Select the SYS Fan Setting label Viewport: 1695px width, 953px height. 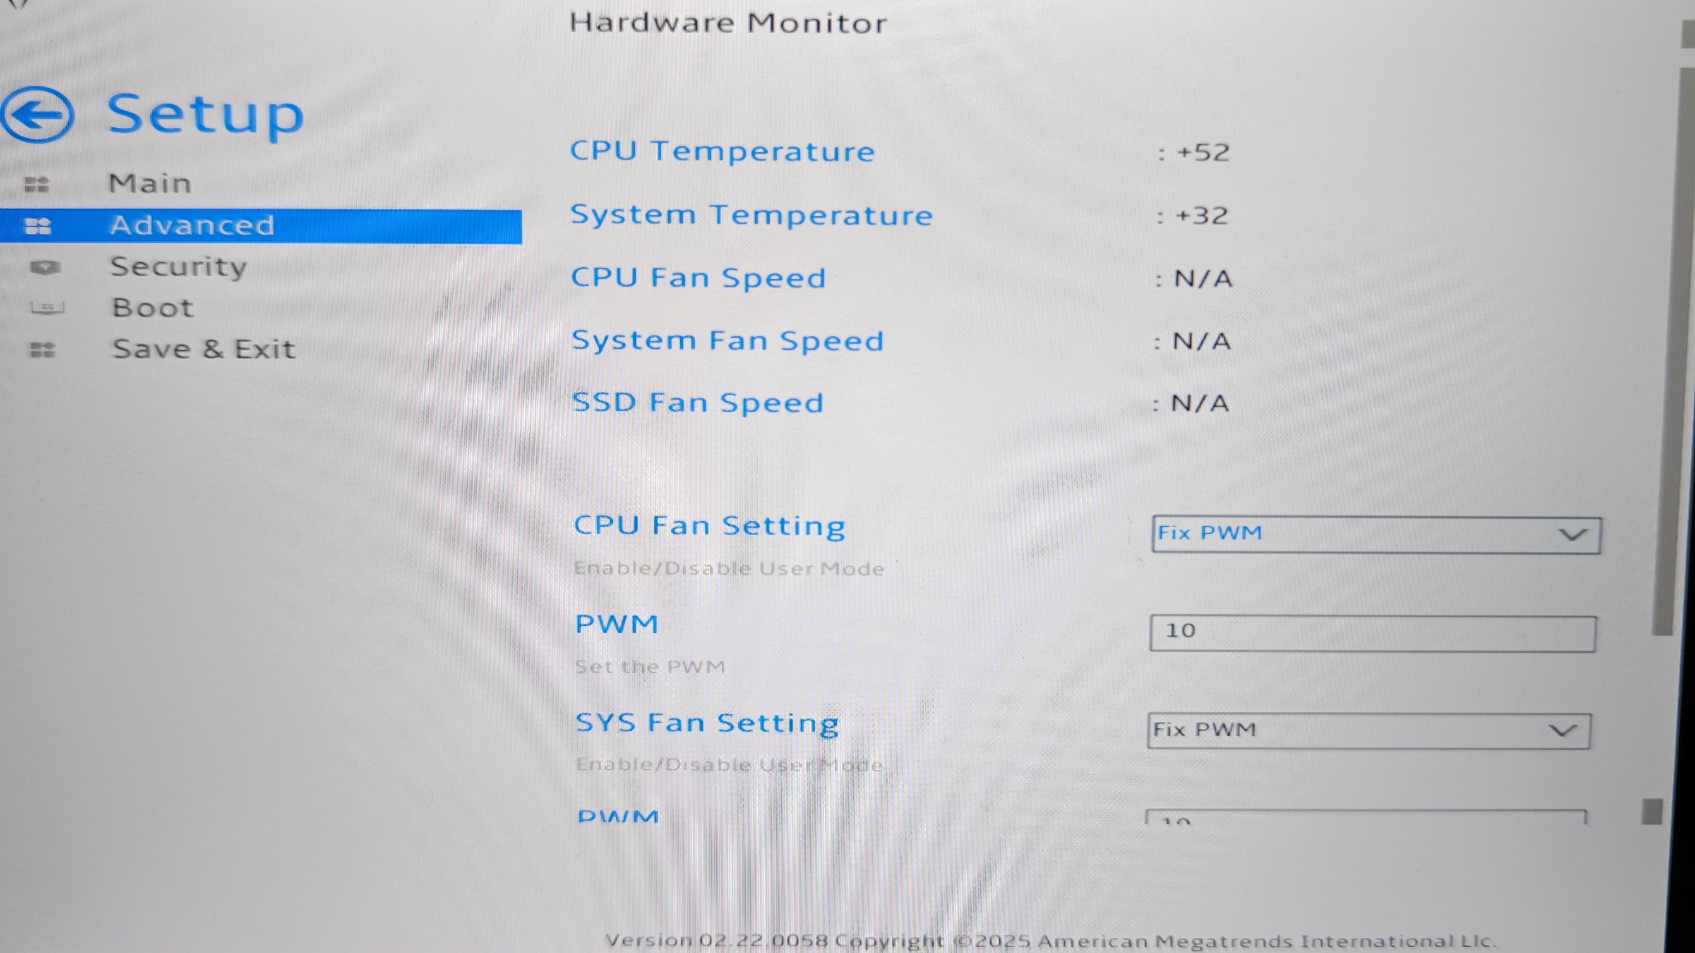coord(707,723)
